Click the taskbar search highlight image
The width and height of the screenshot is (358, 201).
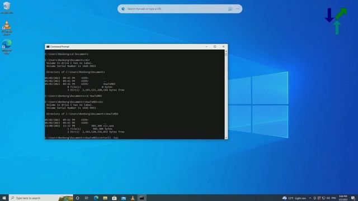[x=66, y=198]
